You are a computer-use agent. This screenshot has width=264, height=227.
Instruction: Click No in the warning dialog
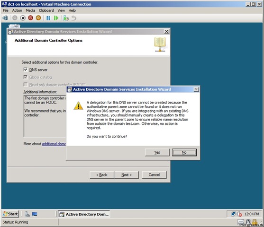point(184,152)
